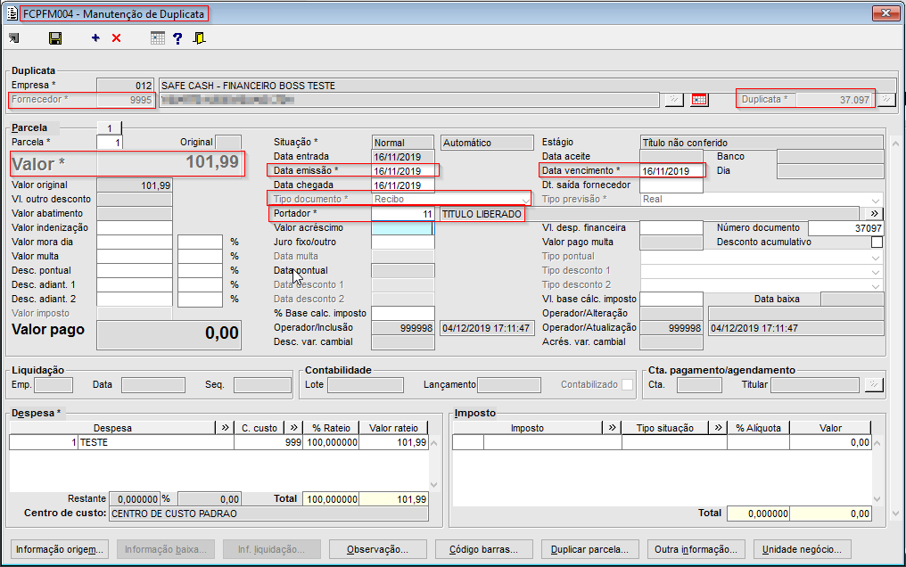Screen dimensions: 906x567
Task: Click the Portador lookup arrow button
Action: click(874, 214)
